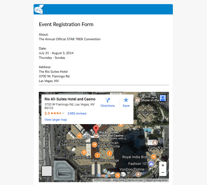
Task: Click Report a map error link
Action: coord(156,180)
